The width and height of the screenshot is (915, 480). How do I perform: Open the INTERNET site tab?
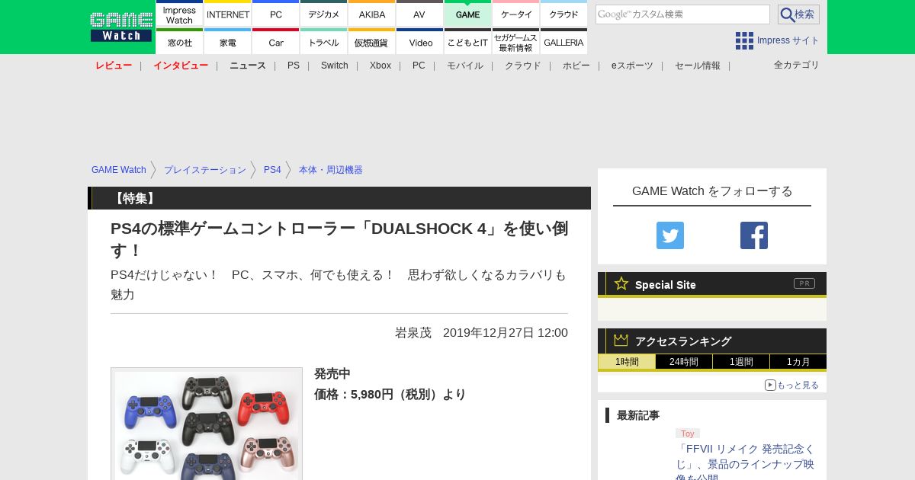[228, 14]
